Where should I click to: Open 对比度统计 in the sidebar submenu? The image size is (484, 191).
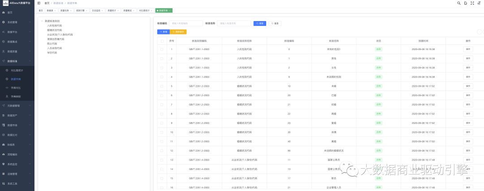[17, 70]
